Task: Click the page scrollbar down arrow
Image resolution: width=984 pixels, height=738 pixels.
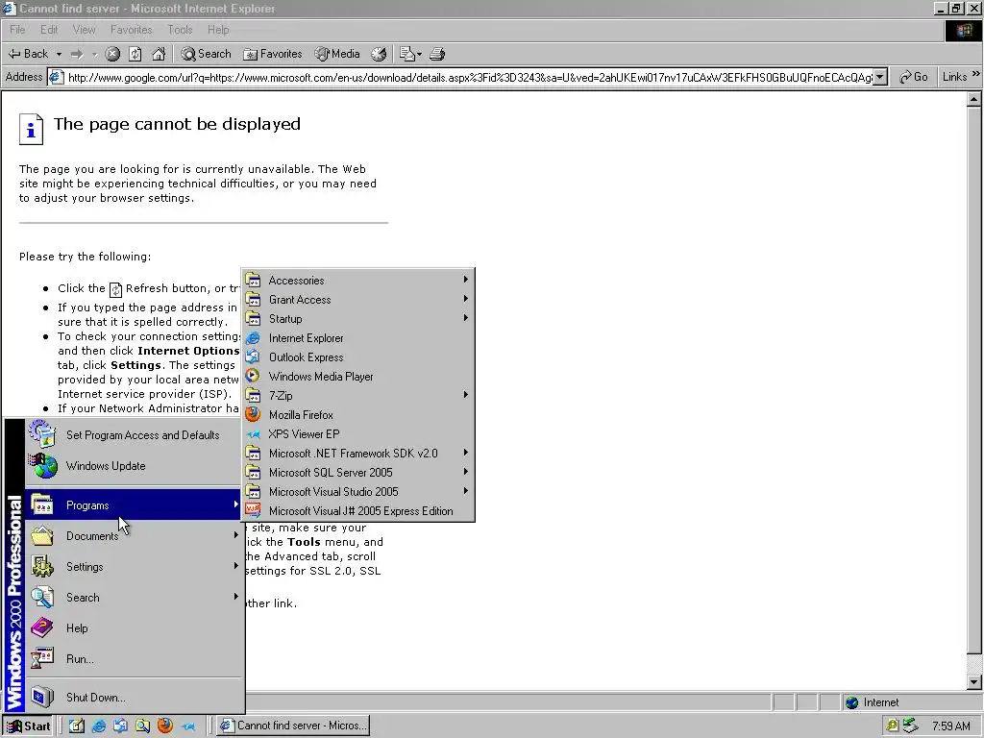Action: coord(973,681)
